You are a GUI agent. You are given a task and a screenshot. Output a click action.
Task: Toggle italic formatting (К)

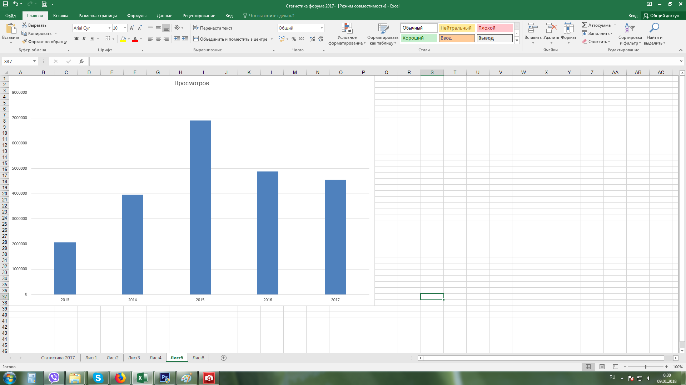84,39
